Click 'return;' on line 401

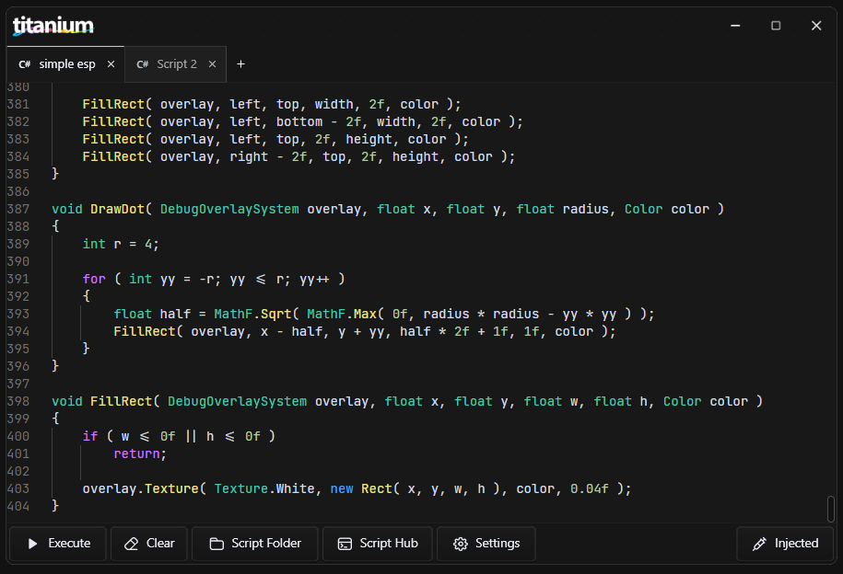click(140, 453)
